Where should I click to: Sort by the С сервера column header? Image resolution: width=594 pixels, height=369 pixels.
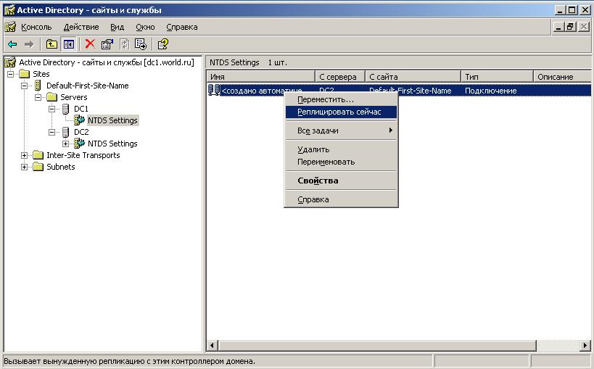pos(340,77)
